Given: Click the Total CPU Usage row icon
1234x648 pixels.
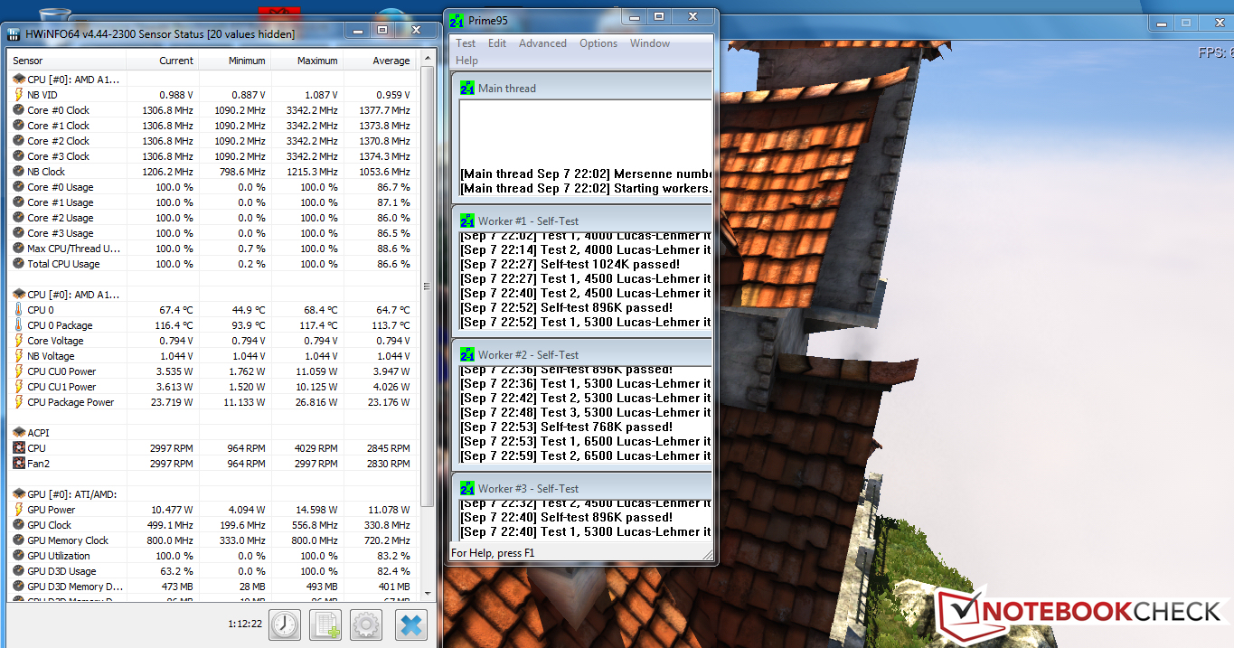Looking at the screenshot, I should pos(19,264).
